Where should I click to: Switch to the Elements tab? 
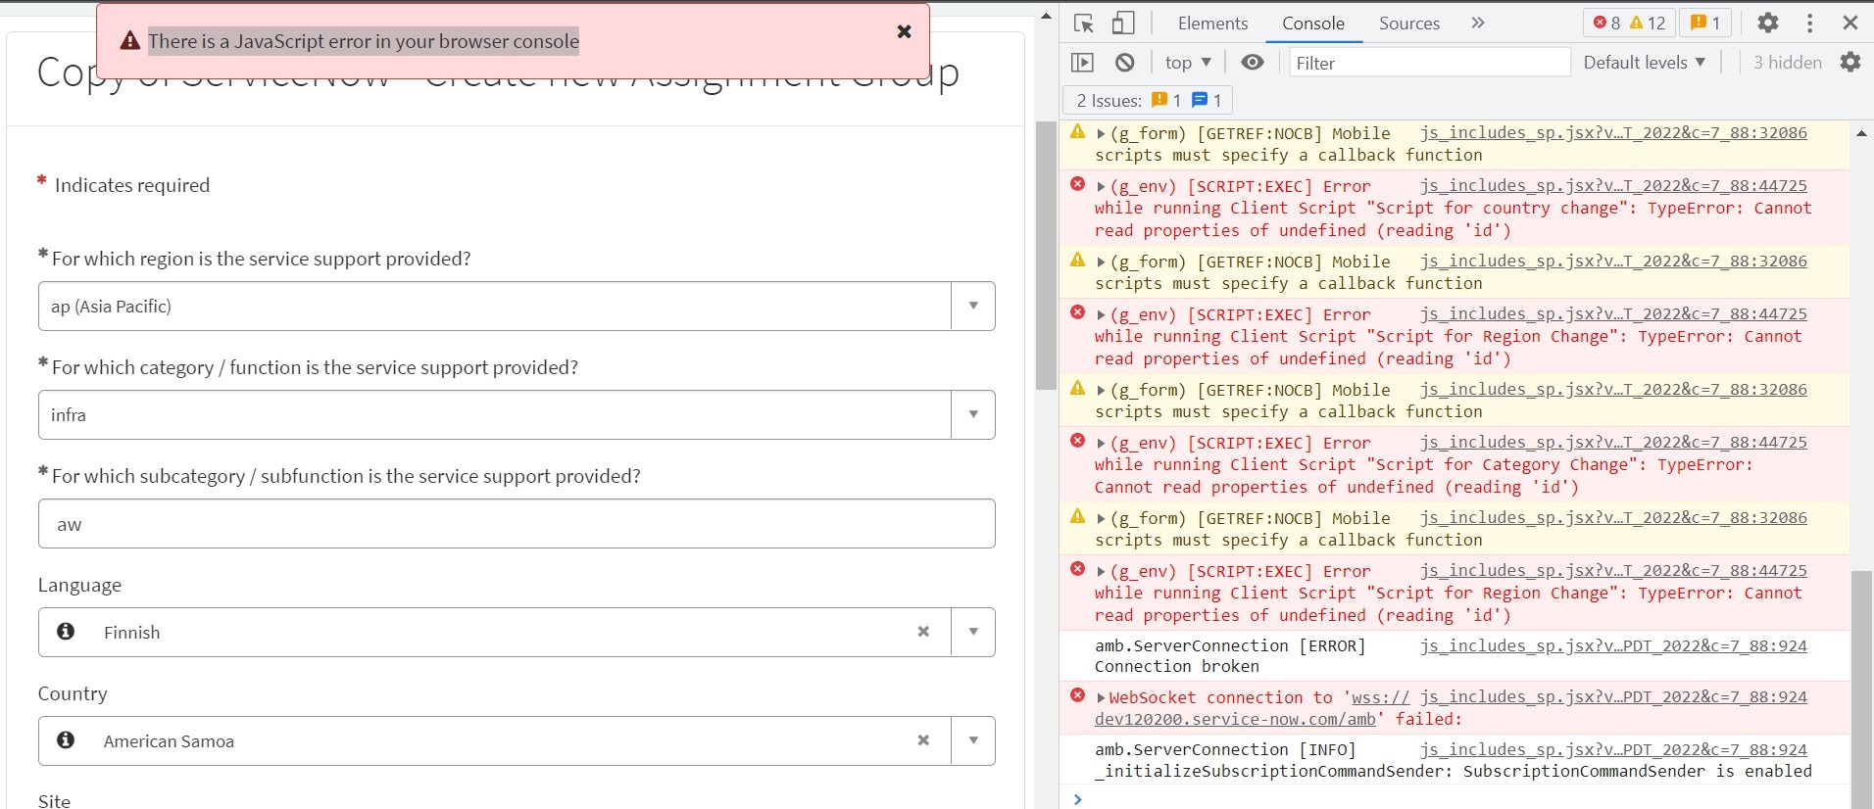coord(1212,24)
